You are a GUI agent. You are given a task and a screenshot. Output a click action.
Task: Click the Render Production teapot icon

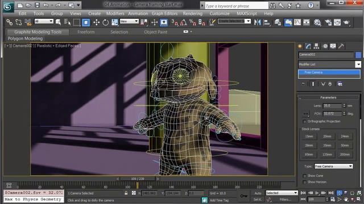(346, 23)
